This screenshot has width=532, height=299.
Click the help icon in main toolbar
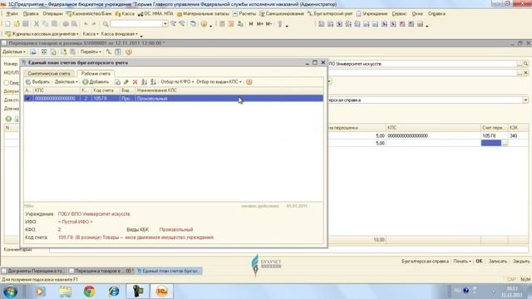(204, 24)
